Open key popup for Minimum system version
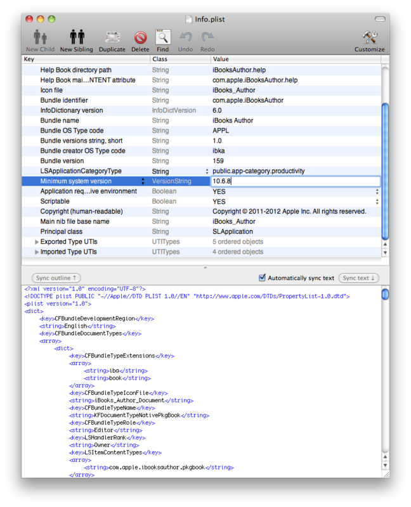 [143, 181]
